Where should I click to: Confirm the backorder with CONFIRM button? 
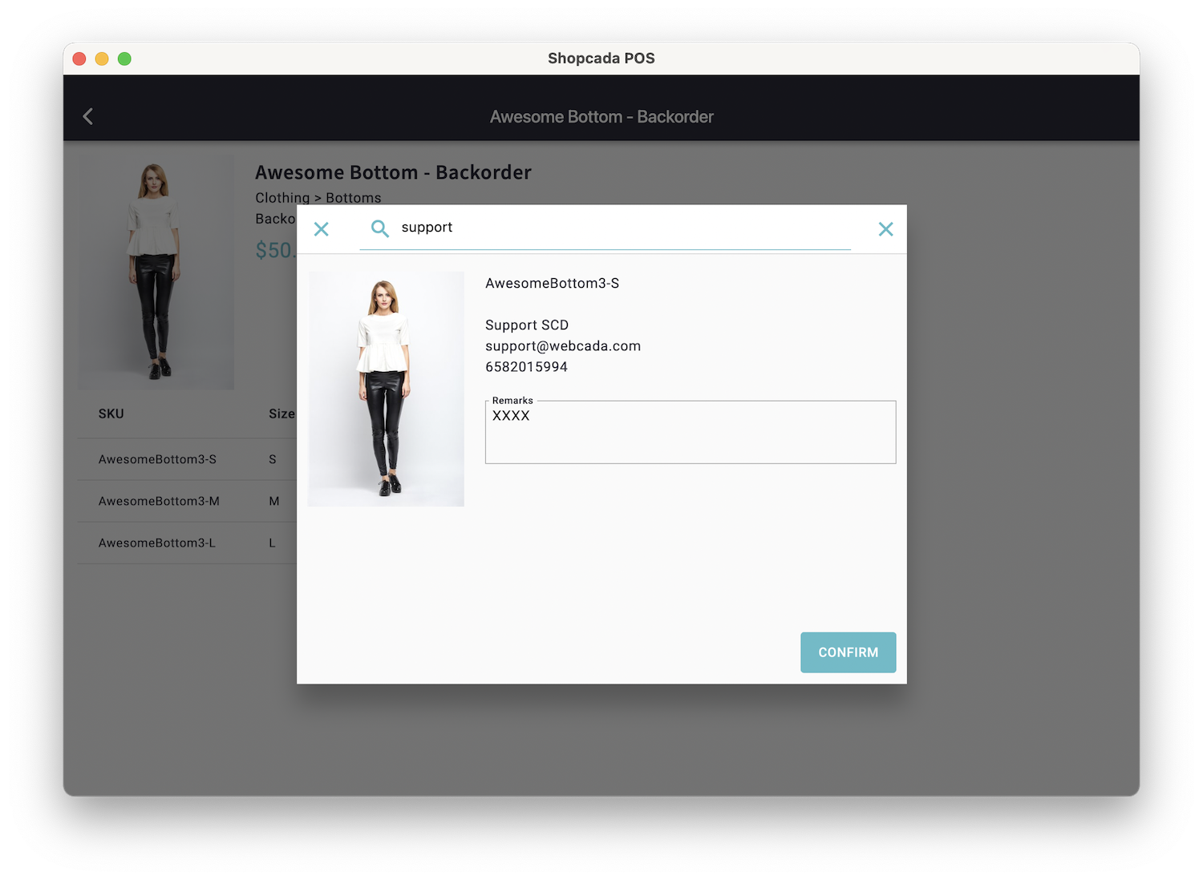click(848, 652)
